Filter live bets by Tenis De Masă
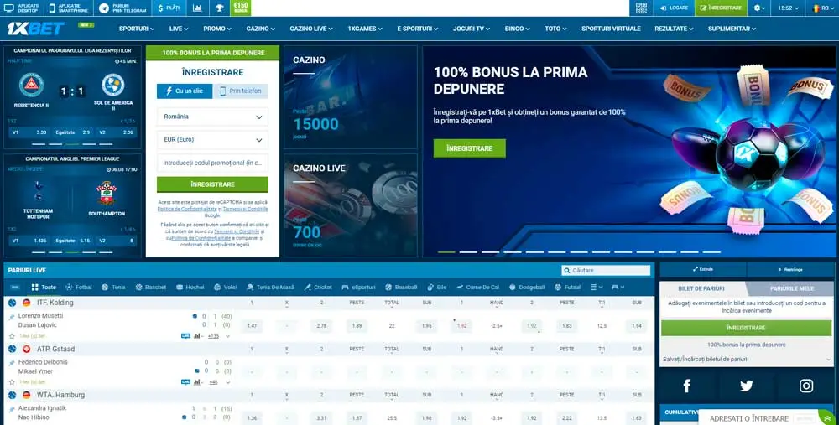The width and height of the screenshot is (839, 425). [270, 287]
